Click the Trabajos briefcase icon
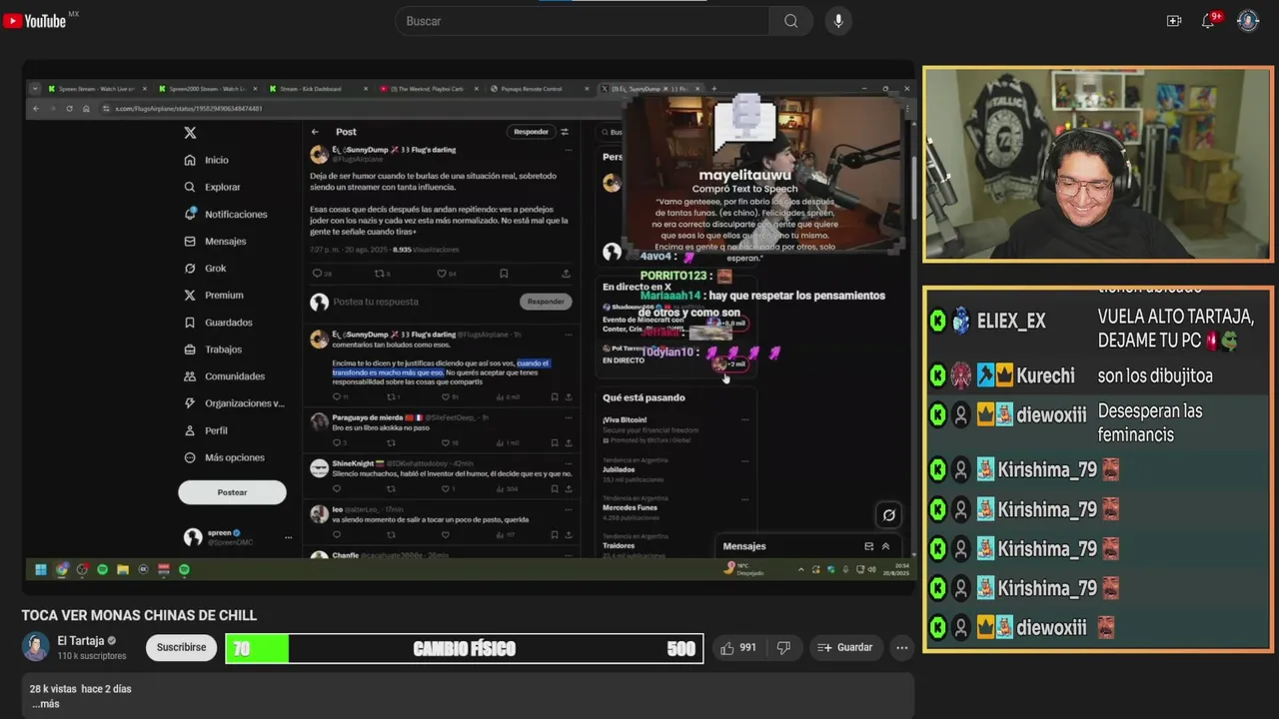Viewport: 1279px width, 719px height. pos(190,350)
